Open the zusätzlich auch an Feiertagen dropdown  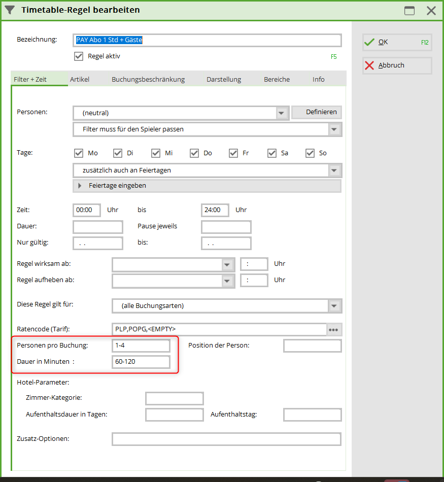pos(334,170)
